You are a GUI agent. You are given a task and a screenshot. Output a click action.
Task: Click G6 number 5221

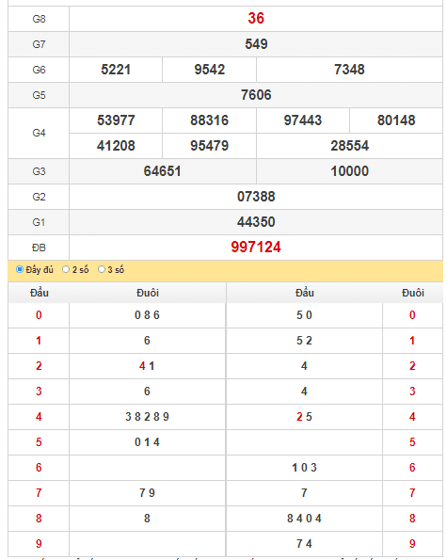(116, 70)
